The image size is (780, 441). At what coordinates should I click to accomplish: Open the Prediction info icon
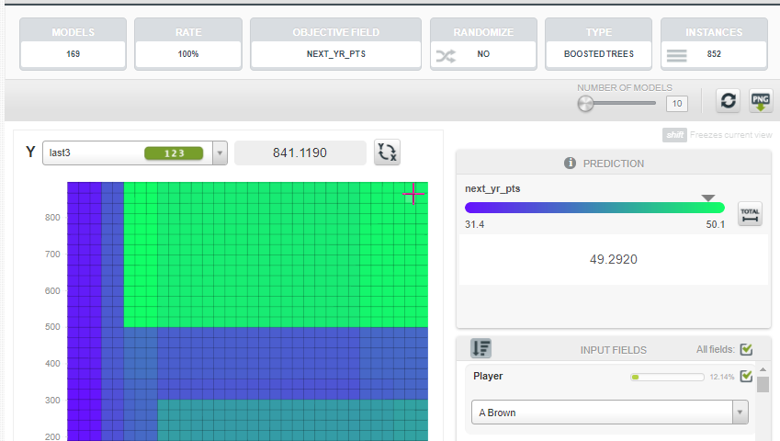coord(571,163)
